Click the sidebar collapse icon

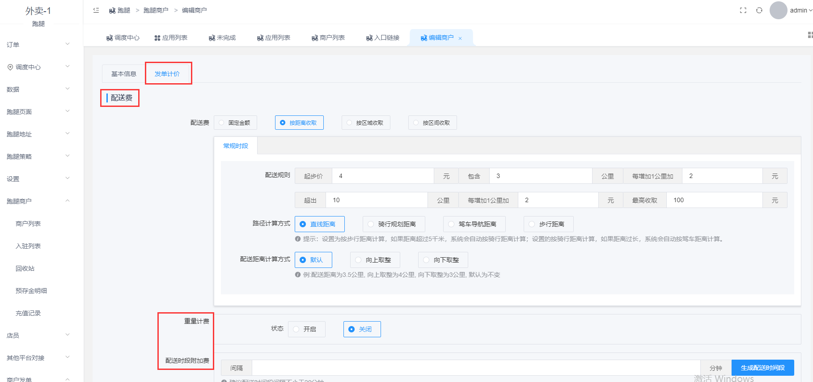pos(96,10)
